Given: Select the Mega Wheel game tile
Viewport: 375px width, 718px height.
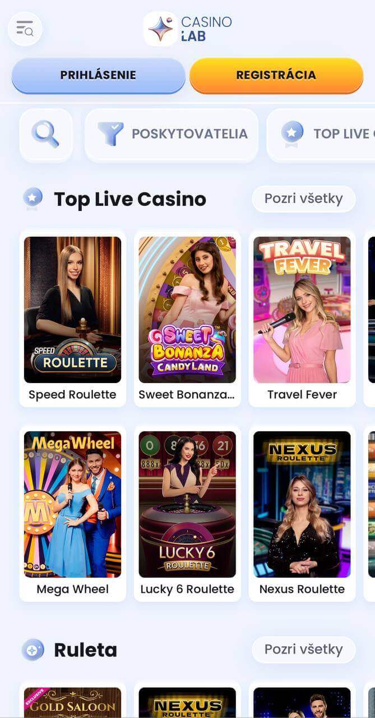Looking at the screenshot, I should click(x=73, y=513).
